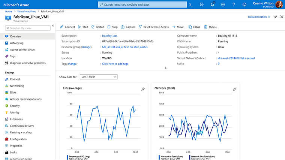285x160 pixels.
Task: Open the Cloud Shell icon
Action: 191,5
